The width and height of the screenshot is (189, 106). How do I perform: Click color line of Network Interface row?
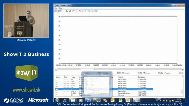coord(67,93)
